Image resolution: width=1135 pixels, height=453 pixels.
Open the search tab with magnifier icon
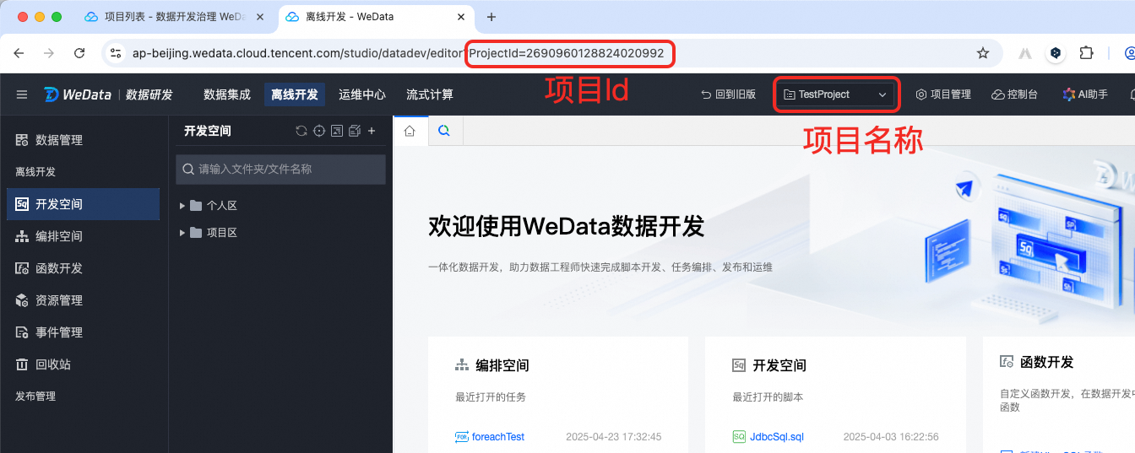point(444,131)
